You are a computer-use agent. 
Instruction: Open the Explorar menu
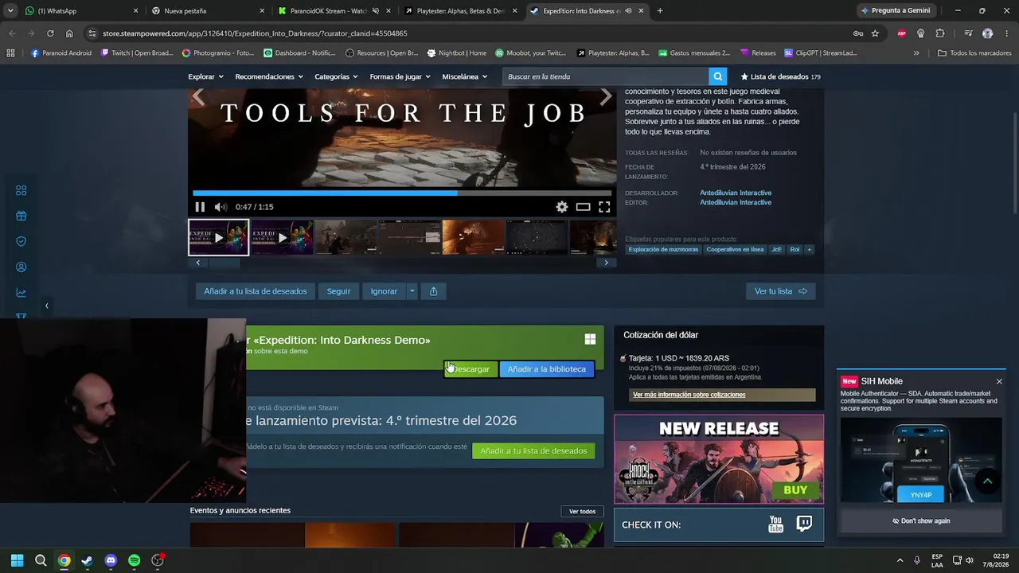(x=205, y=76)
